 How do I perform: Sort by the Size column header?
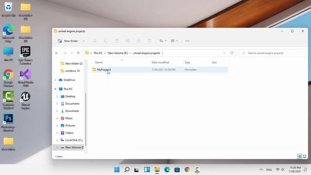(x=214, y=62)
